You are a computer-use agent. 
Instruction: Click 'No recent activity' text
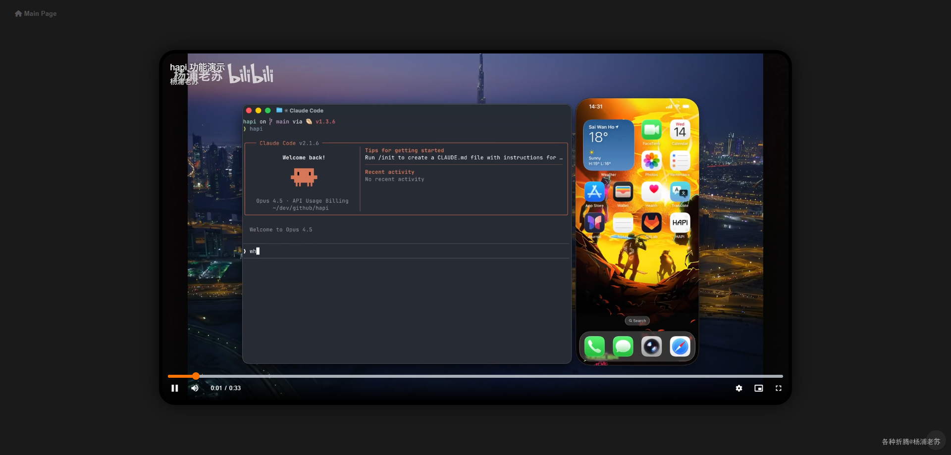(395, 180)
